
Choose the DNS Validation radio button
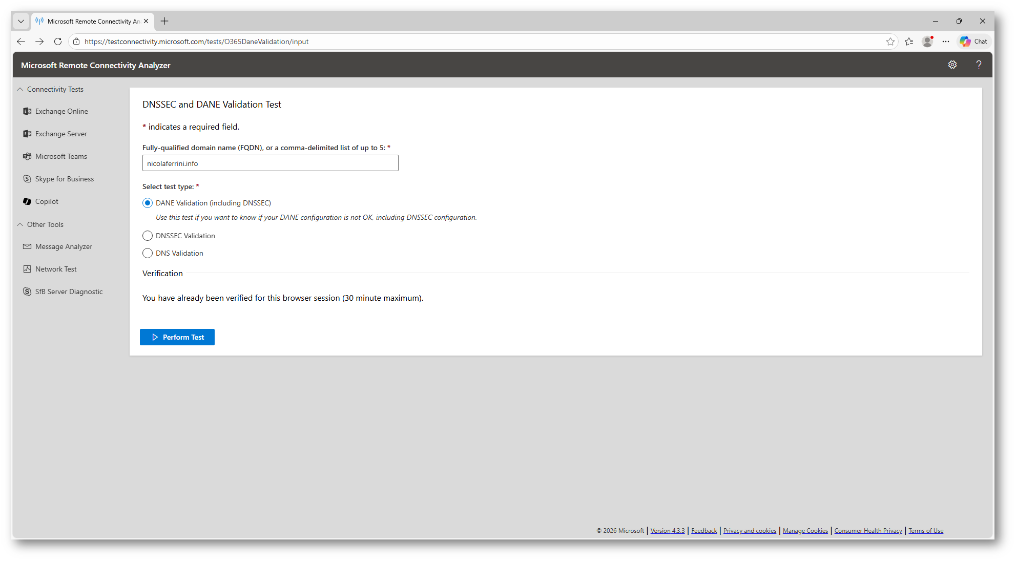pyautogui.click(x=148, y=253)
